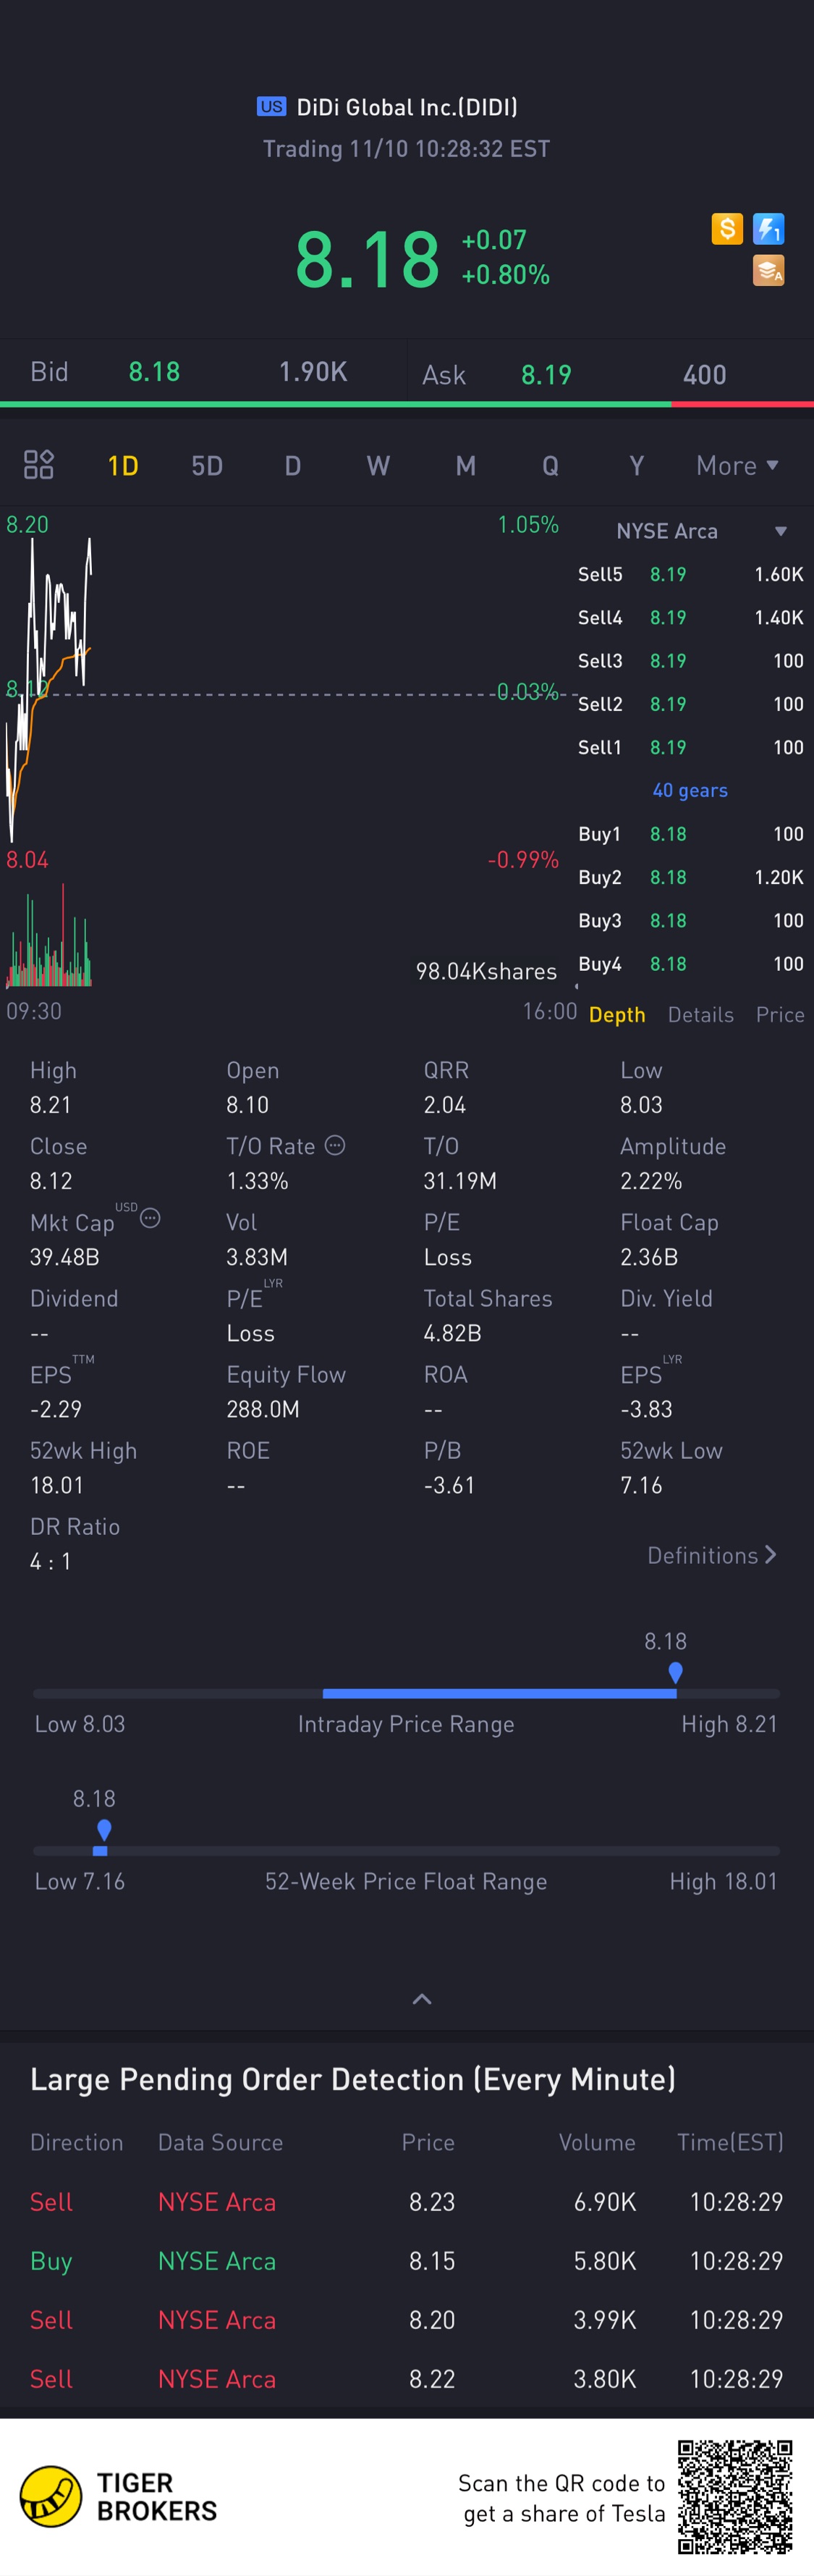The image size is (814, 2576).
Task: Tap the 98.04Kshares volume label
Action: (486, 971)
